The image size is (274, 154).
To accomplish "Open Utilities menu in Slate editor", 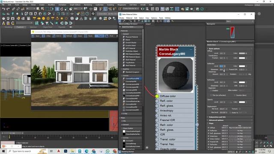I will 167,18.
